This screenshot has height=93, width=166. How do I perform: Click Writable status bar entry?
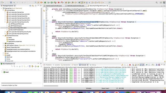coord(89,88)
